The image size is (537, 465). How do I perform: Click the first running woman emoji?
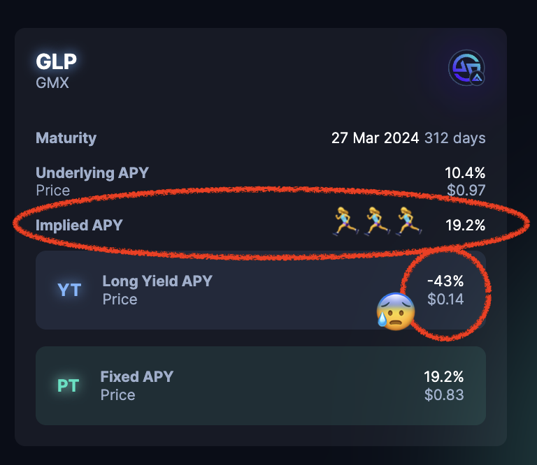click(346, 221)
